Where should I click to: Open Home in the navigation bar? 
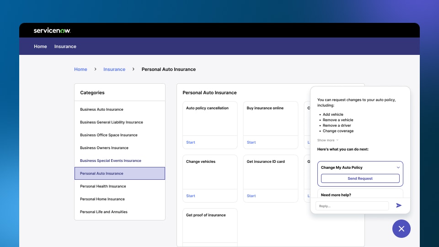[40, 47]
